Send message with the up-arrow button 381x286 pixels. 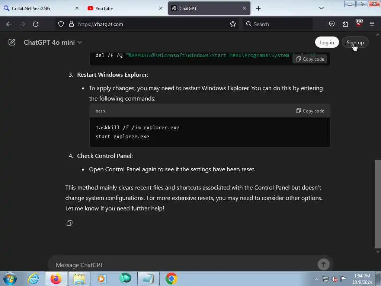(323, 264)
